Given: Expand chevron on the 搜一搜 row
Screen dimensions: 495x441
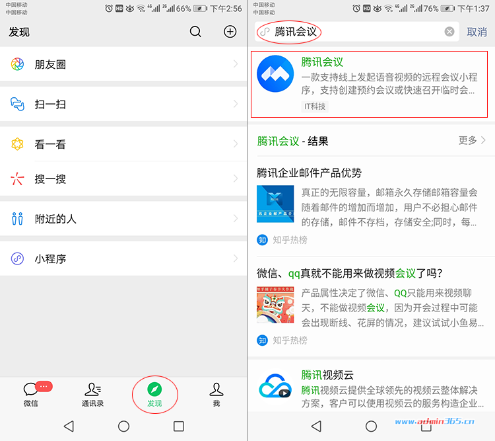Looking at the screenshot, I should (236, 179).
